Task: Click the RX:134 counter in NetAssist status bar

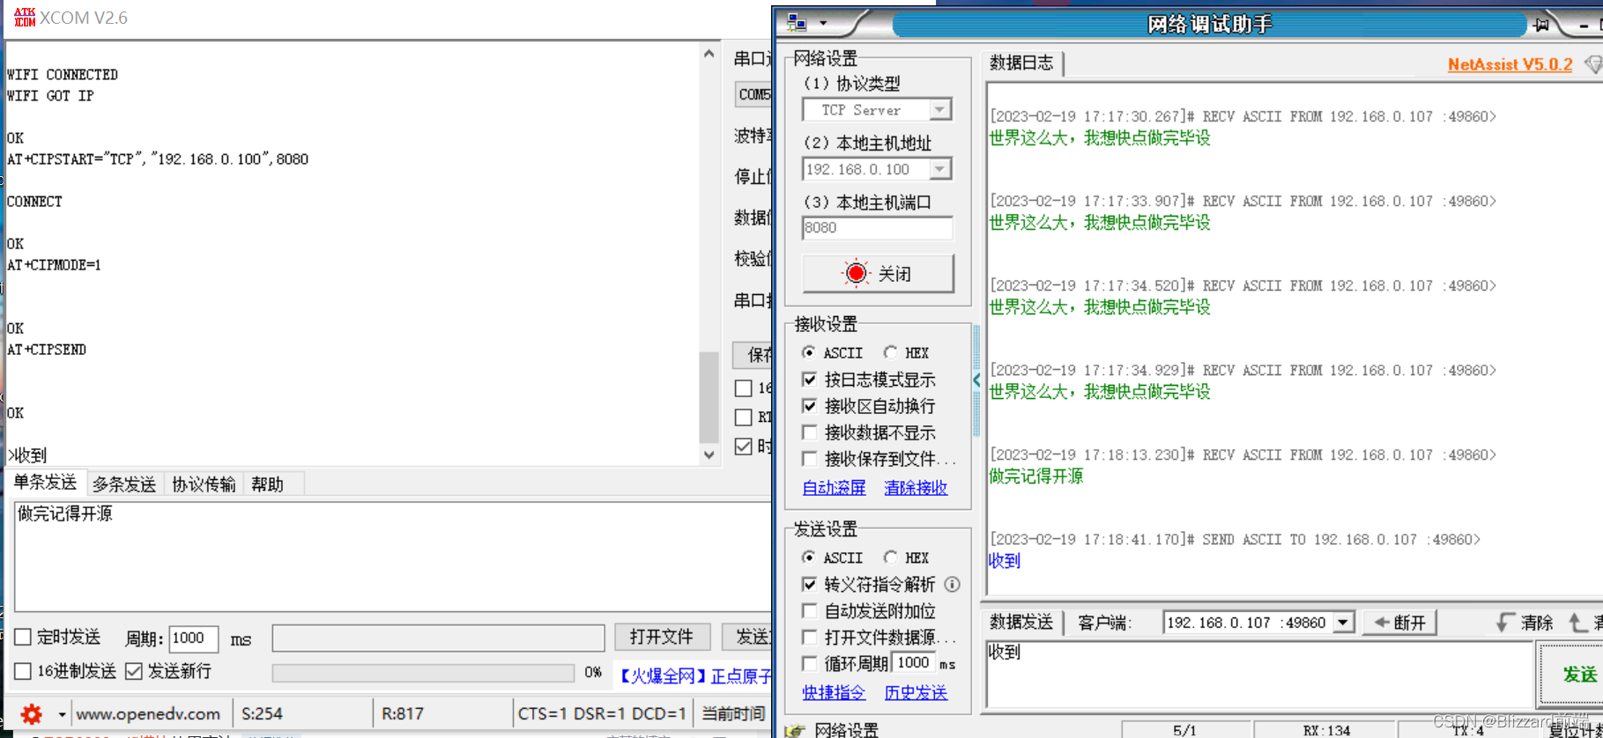Action: tap(1326, 730)
